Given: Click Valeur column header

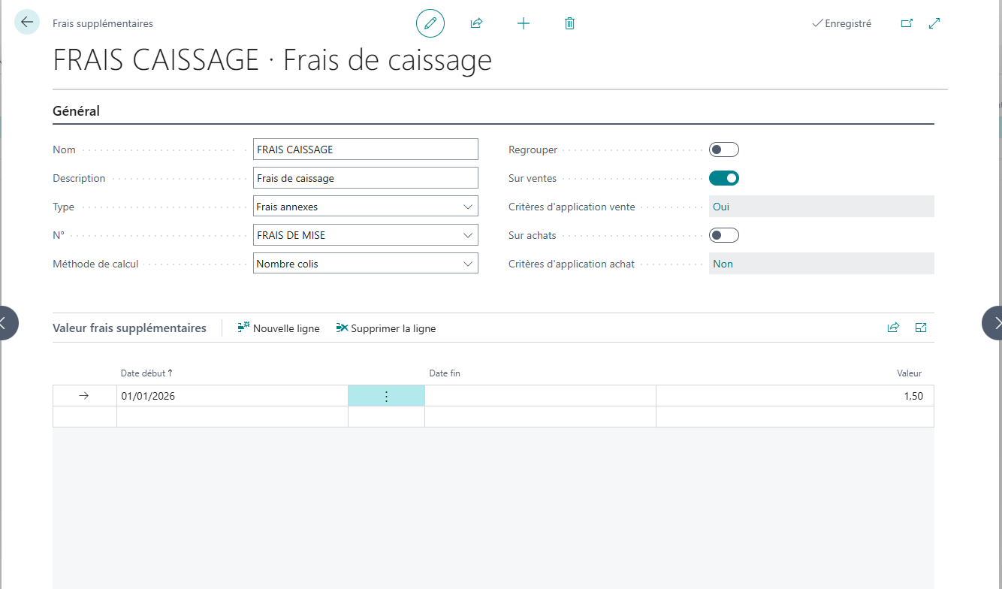Looking at the screenshot, I should click(909, 373).
